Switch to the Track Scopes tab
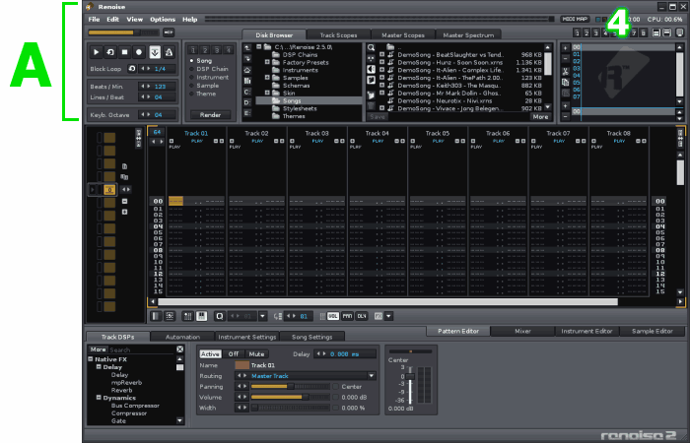The image size is (690, 443). [338, 35]
